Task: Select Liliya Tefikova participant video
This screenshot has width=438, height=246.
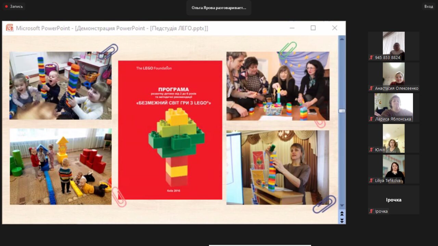Action: [394, 169]
